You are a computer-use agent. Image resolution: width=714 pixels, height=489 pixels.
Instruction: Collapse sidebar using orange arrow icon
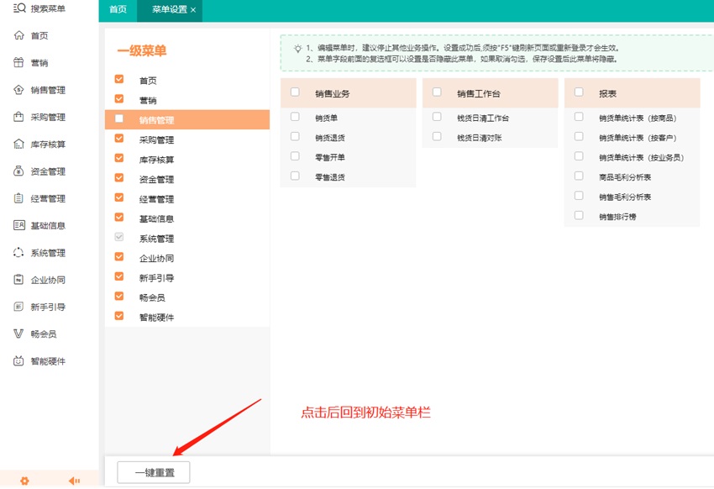75,481
